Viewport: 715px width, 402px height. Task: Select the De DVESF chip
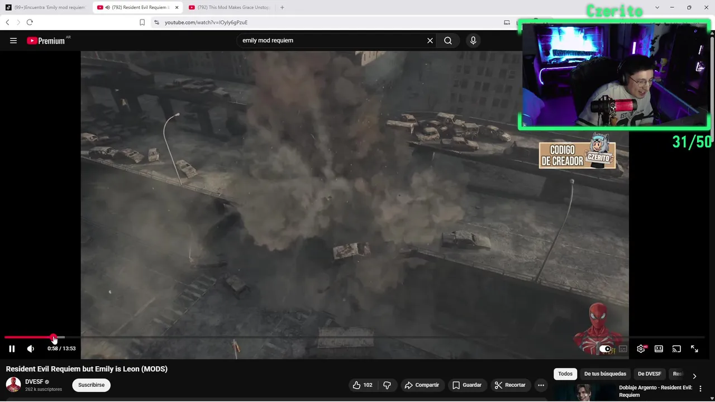point(650,374)
